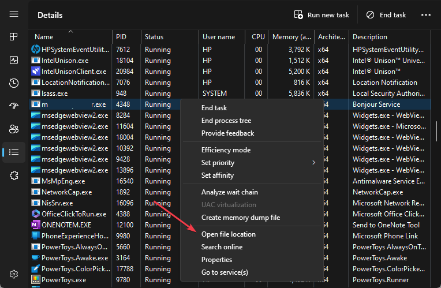Click the PhoneExperienceHost icon
The image size is (441, 288).
(x=35, y=235)
